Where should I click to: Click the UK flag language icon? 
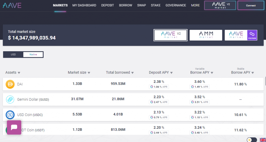263,140
